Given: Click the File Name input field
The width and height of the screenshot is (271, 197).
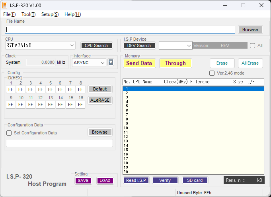Looking at the screenshot, I should pos(119,30).
